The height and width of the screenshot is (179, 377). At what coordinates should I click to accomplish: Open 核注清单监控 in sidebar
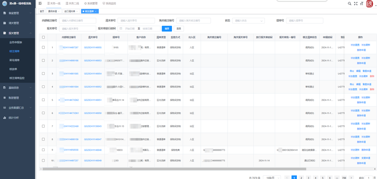(x=17, y=78)
